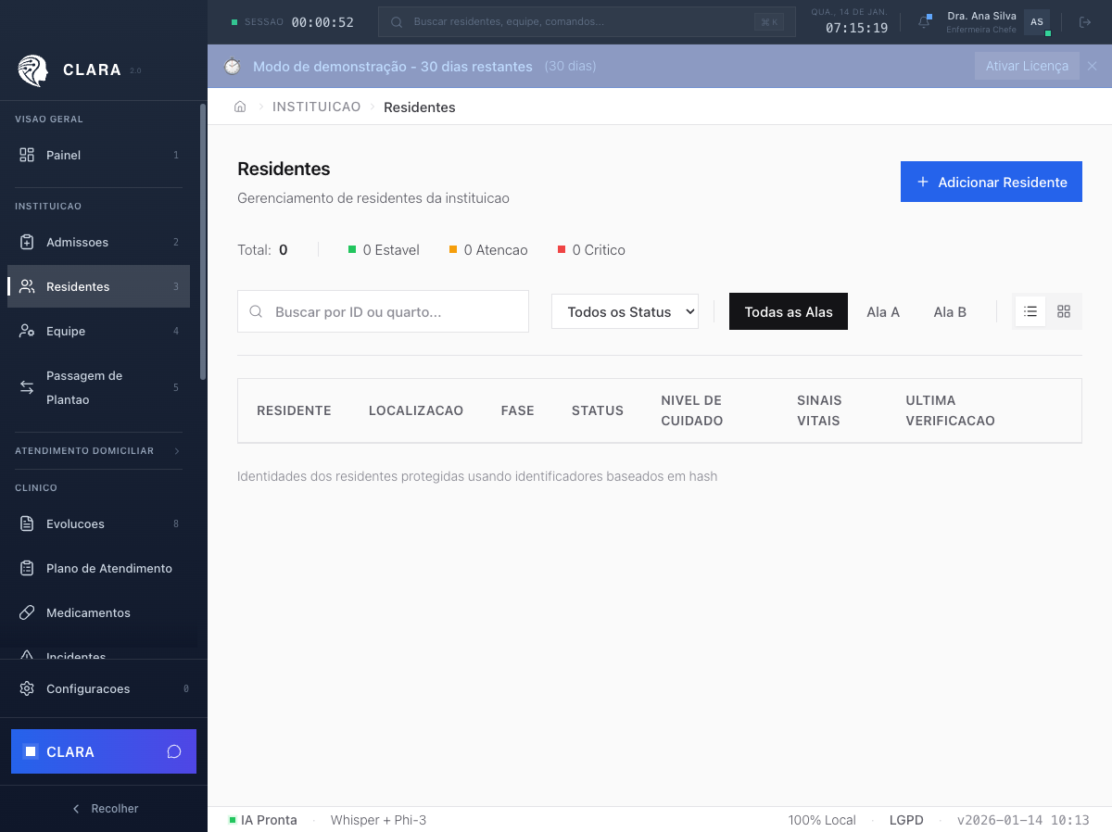Image resolution: width=1112 pixels, height=832 pixels.
Task: Click the sidebar vertical scrollbar
Action: pyautogui.click(x=203, y=241)
